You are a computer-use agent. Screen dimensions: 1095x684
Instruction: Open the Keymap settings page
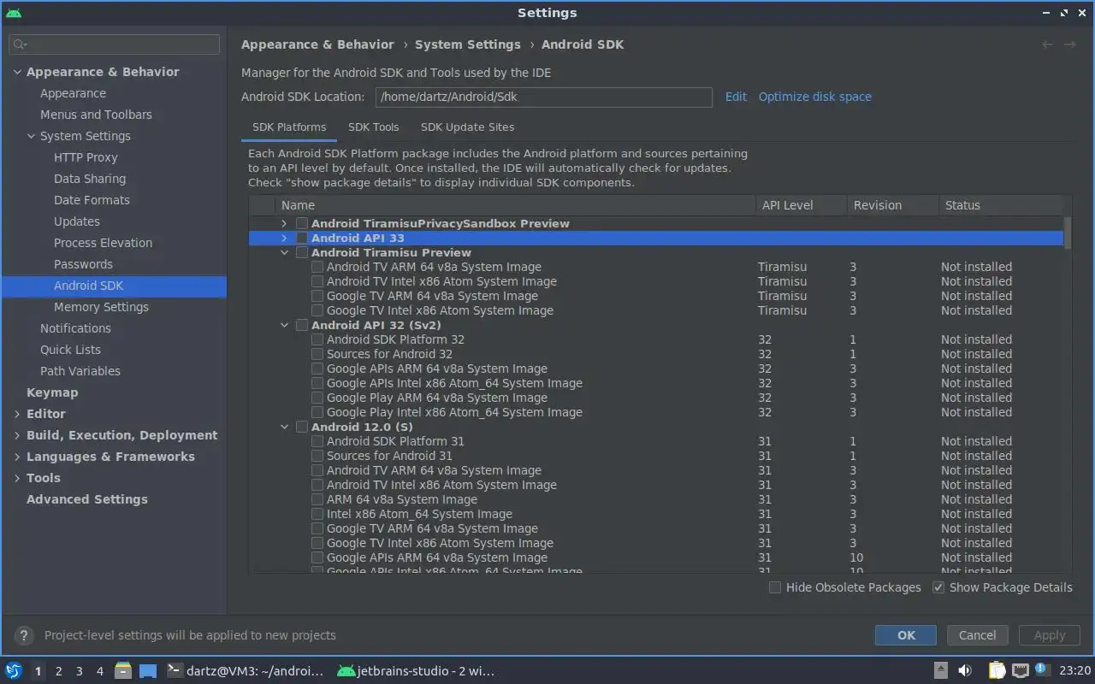(x=52, y=393)
